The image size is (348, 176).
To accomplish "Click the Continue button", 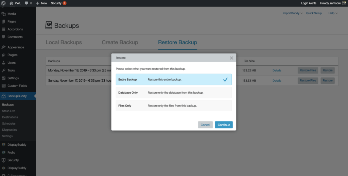I will coord(224,125).
